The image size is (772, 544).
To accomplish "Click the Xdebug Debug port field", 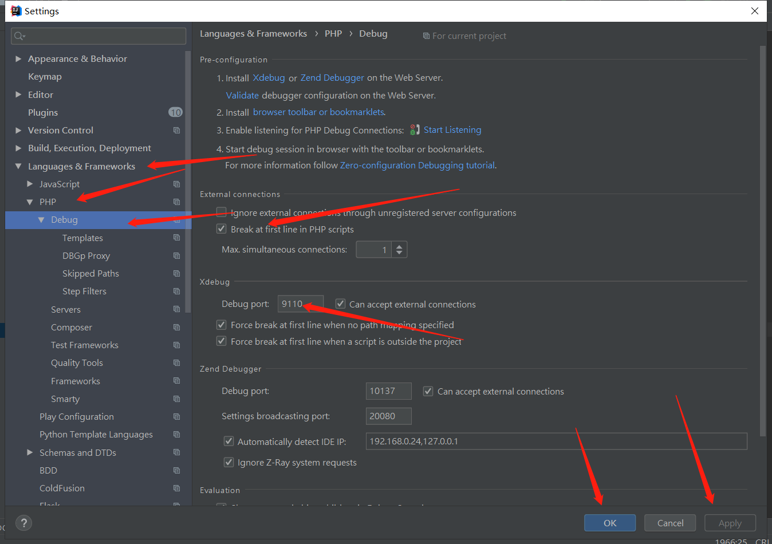I will pos(301,304).
